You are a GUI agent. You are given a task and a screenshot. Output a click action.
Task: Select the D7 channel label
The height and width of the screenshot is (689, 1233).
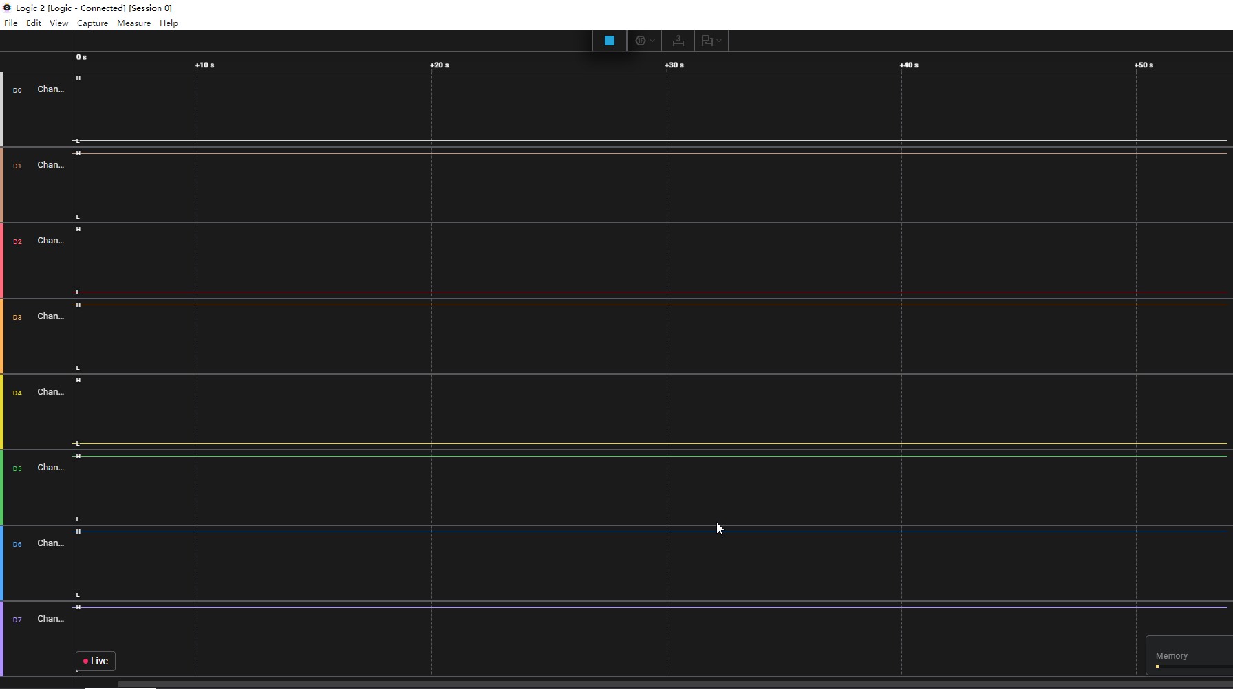(17, 620)
